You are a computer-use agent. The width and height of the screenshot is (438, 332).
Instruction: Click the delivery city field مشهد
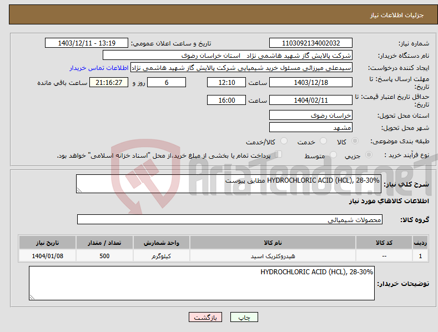tap(311, 128)
